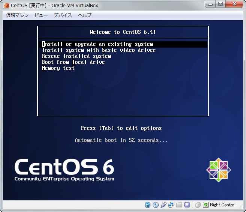Click 'Welcome to CentOS 6.4!' header
Viewport: 246px width, 212px height.
(123, 32)
